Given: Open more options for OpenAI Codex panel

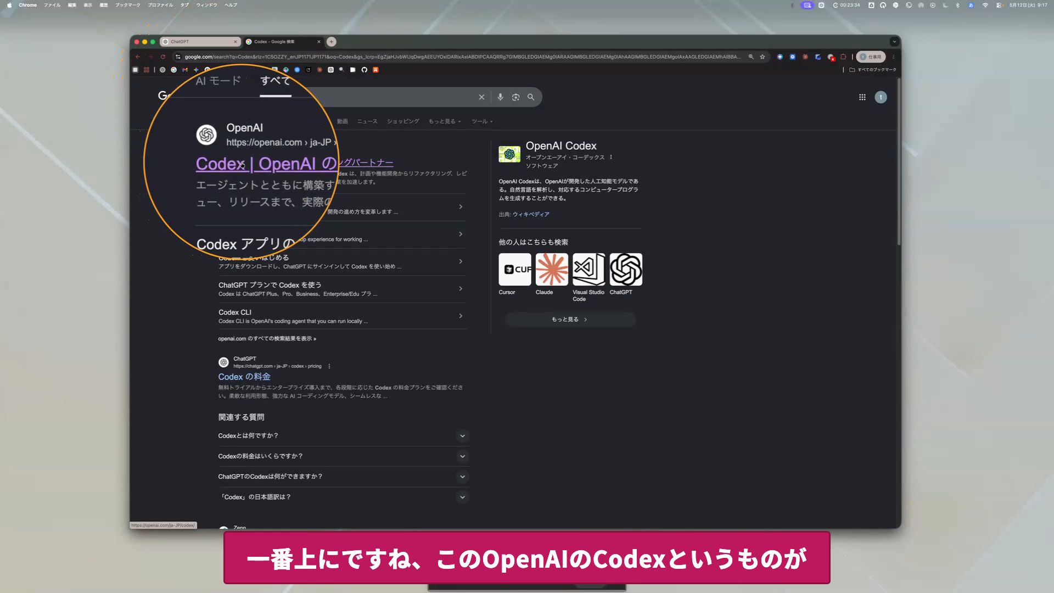Looking at the screenshot, I should (x=611, y=157).
